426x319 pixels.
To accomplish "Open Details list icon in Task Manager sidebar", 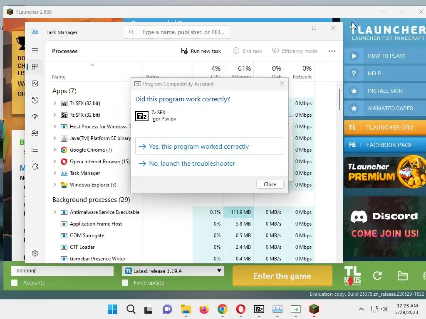I will click(x=35, y=150).
